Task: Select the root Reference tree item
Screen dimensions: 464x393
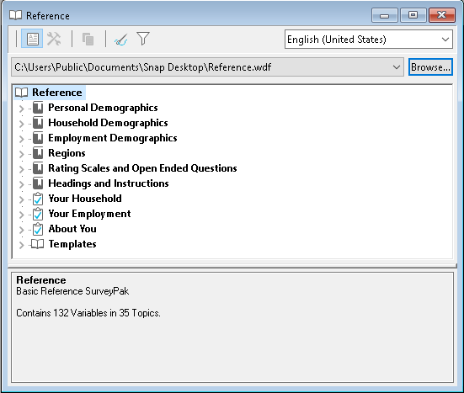Action: click(x=56, y=93)
